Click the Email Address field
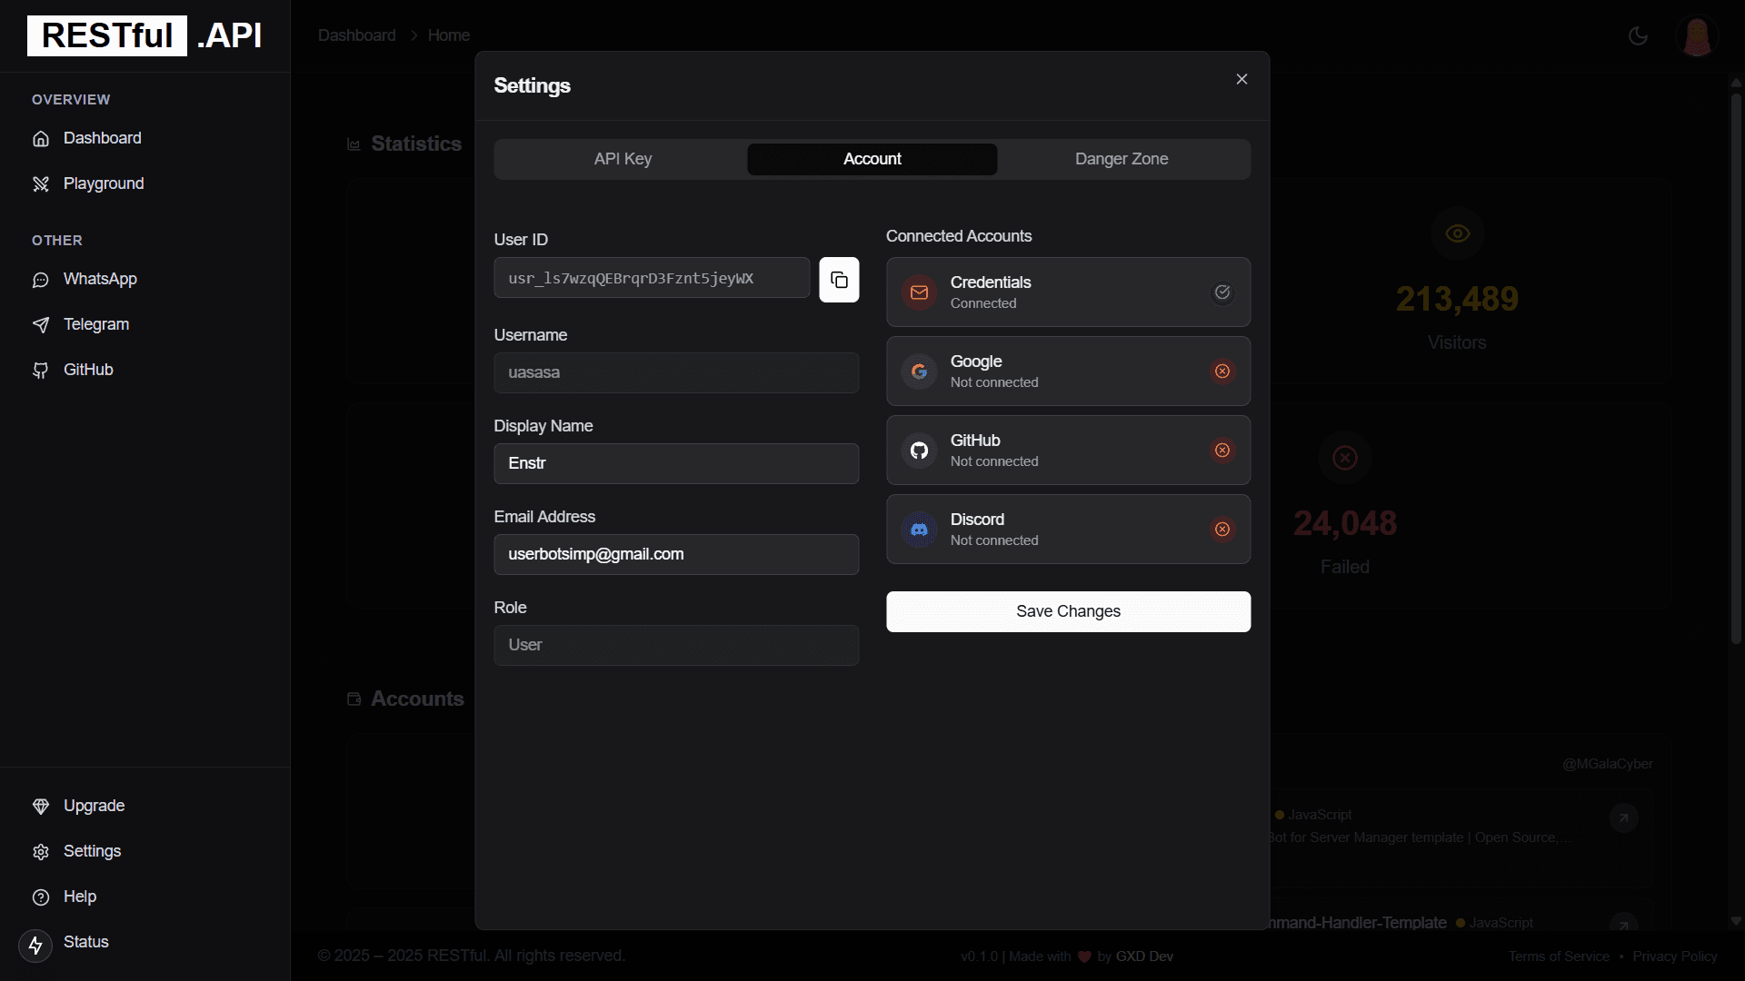1745x981 pixels. click(675, 554)
